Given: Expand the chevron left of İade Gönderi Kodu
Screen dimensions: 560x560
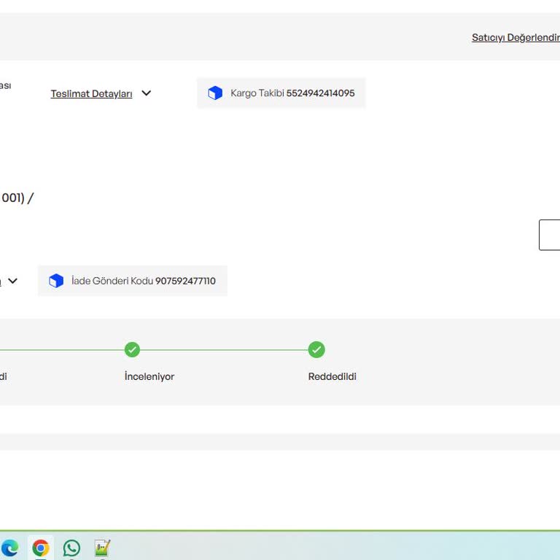Looking at the screenshot, I should tap(13, 281).
